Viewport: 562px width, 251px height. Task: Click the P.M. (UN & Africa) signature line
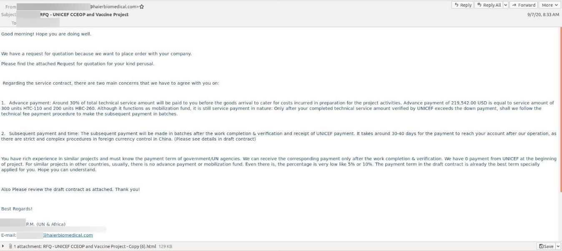pos(46,224)
